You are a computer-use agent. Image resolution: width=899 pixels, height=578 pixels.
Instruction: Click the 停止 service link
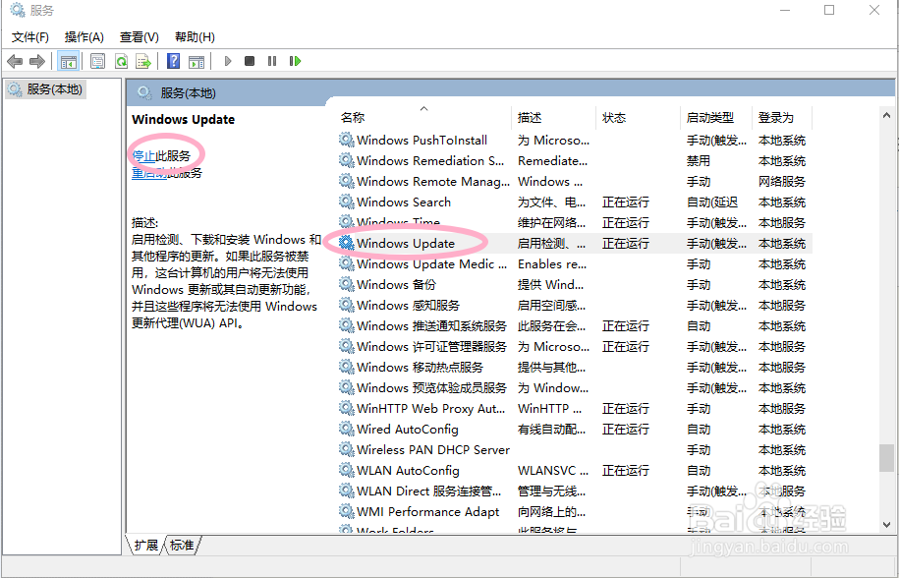(143, 155)
